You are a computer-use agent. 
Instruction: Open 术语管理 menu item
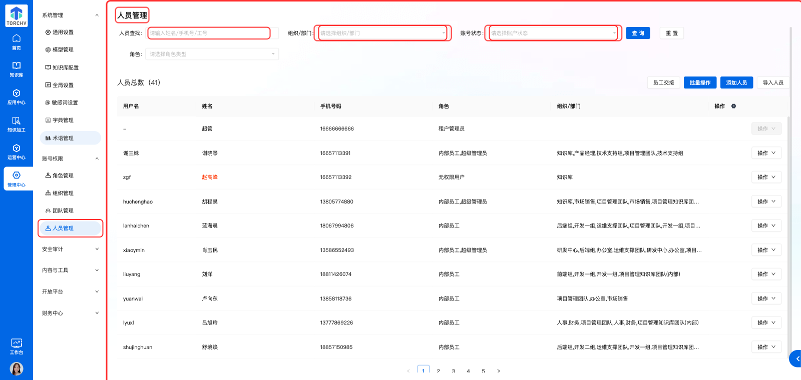tap(70, 138)
